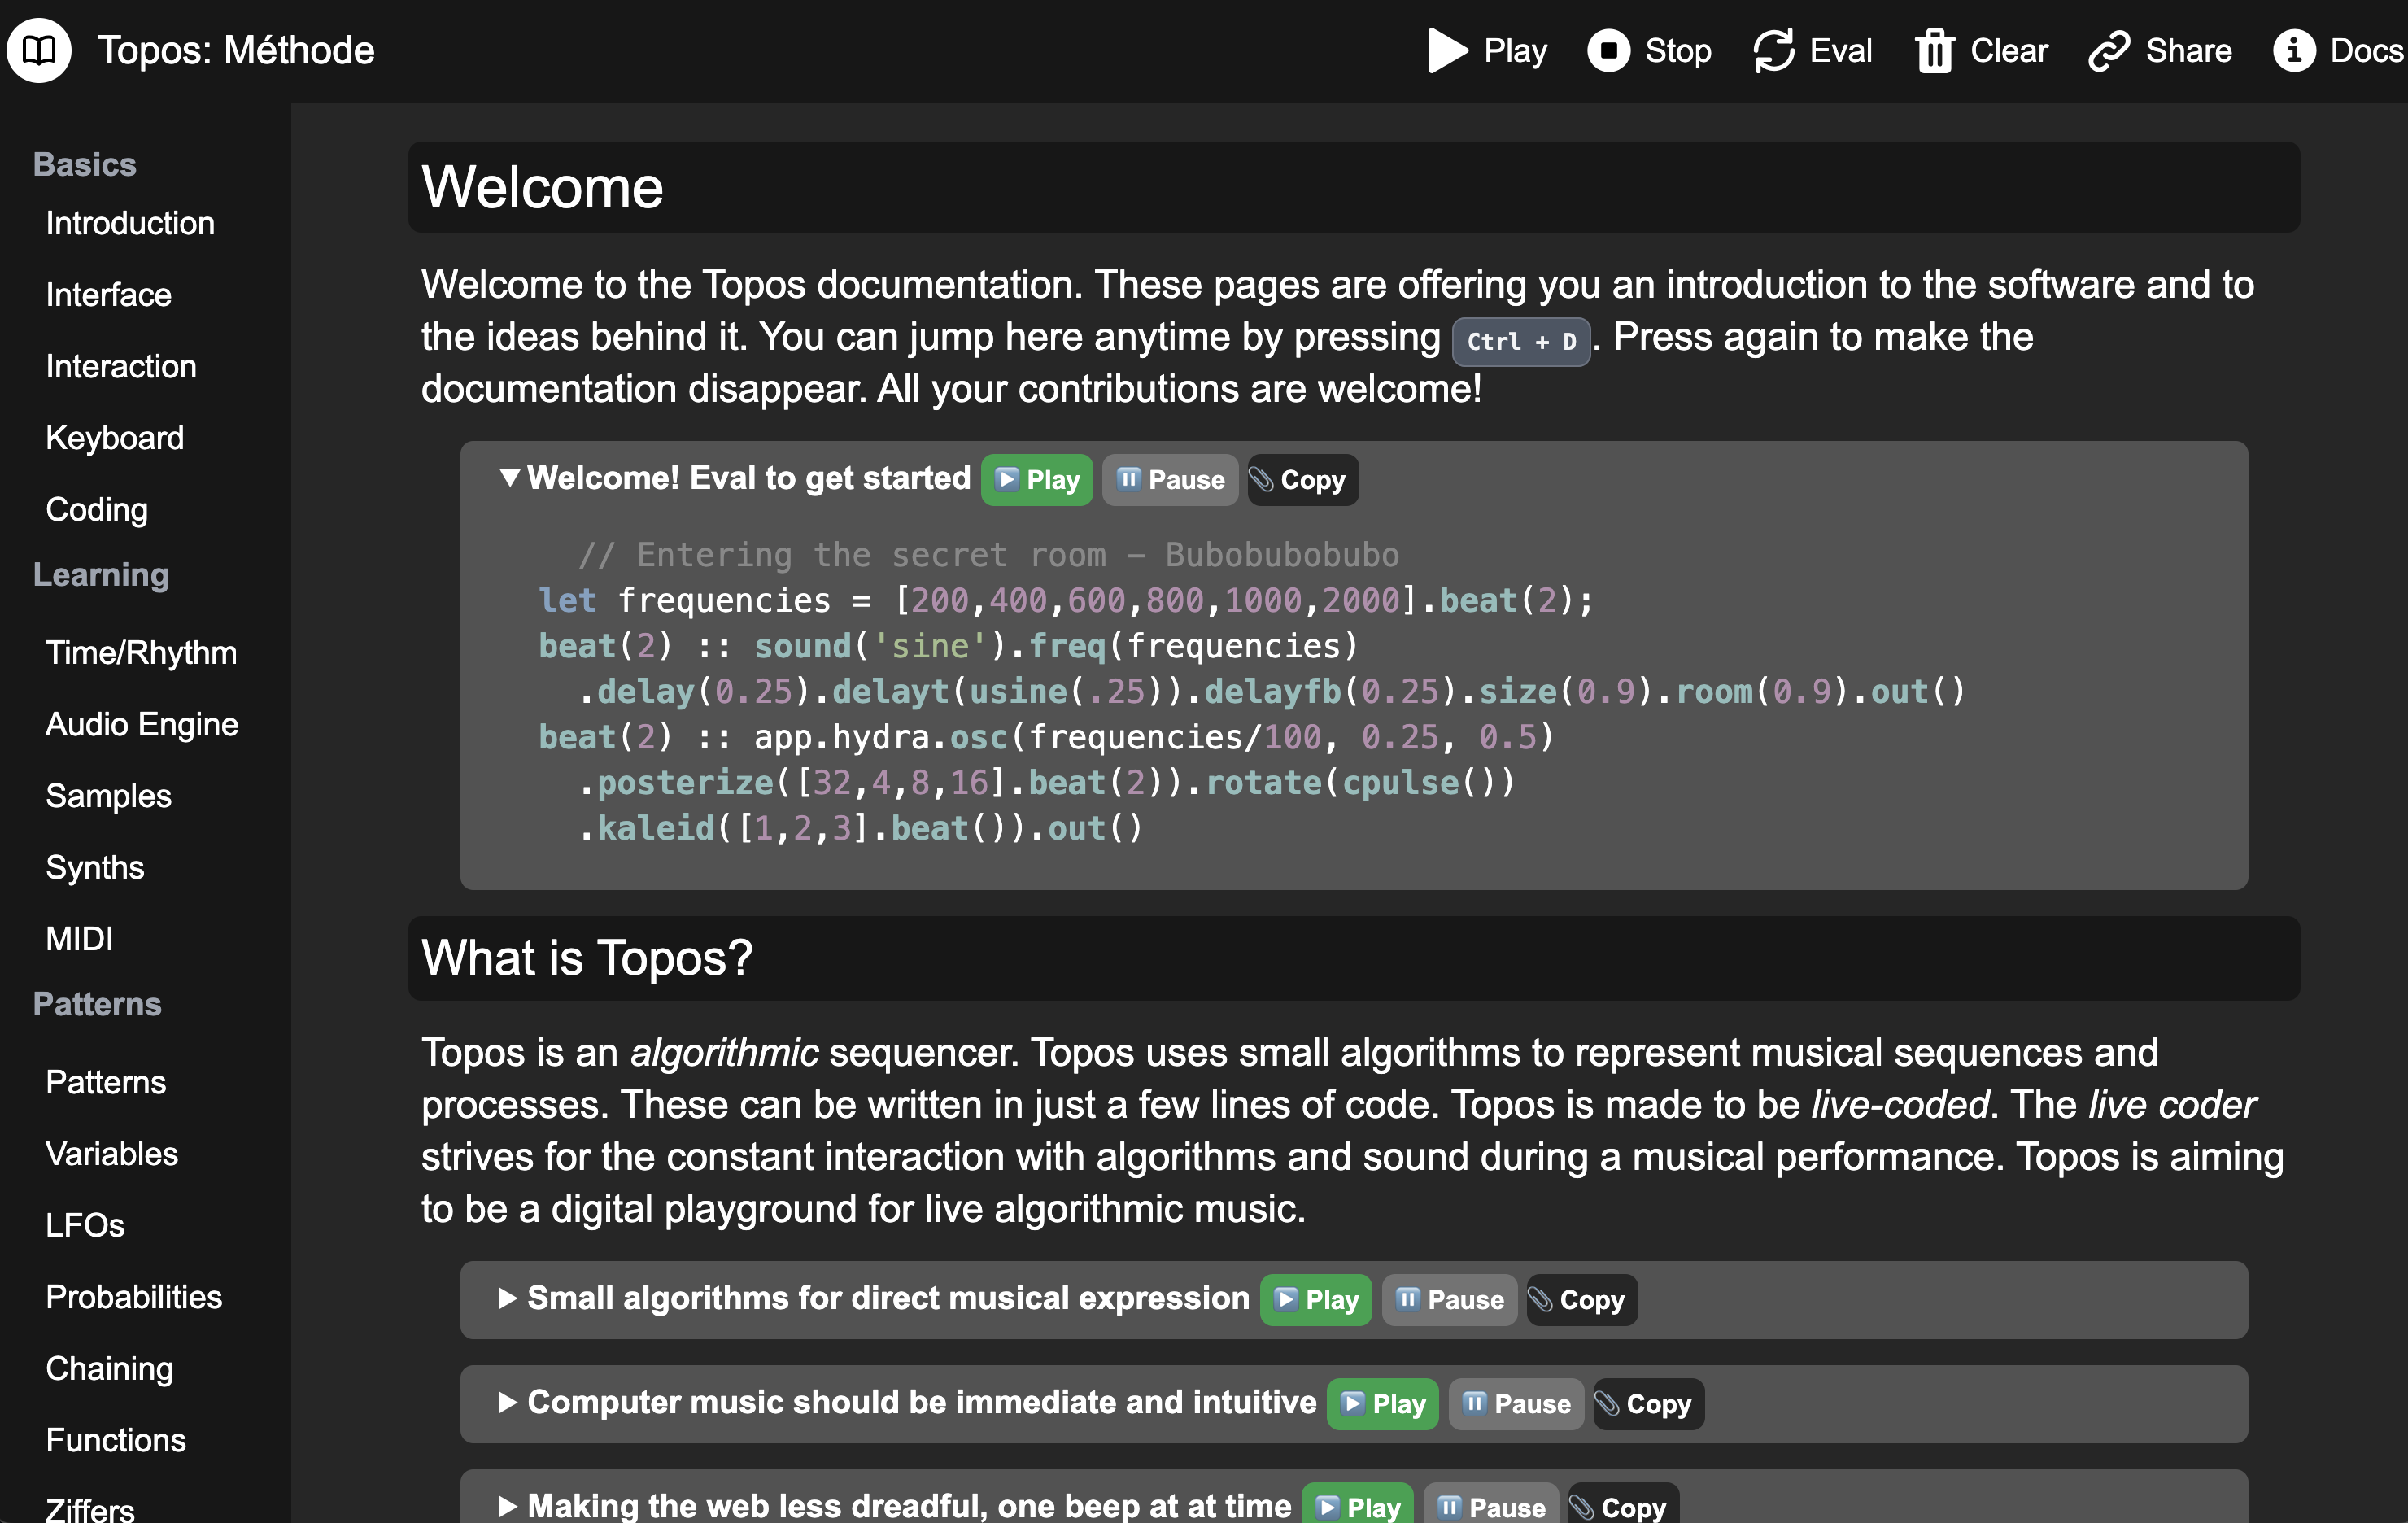Click the Clear trash icon
The image size is (2408, 1523).
click(1934, 50)
